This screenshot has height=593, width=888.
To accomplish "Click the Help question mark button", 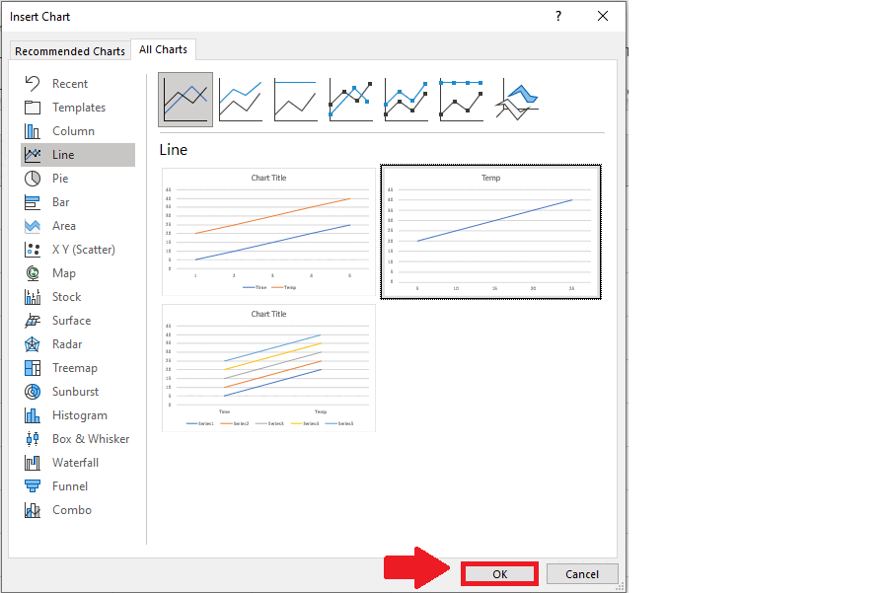I will tap(558, 17).
